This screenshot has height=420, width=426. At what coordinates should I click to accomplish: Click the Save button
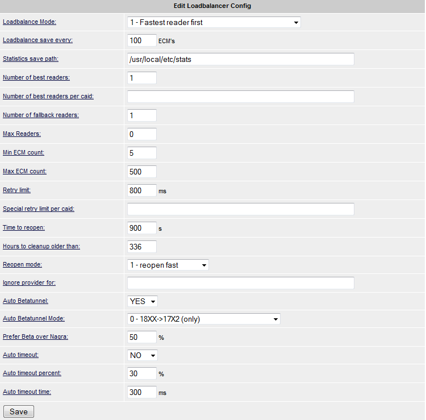point(19,411)
